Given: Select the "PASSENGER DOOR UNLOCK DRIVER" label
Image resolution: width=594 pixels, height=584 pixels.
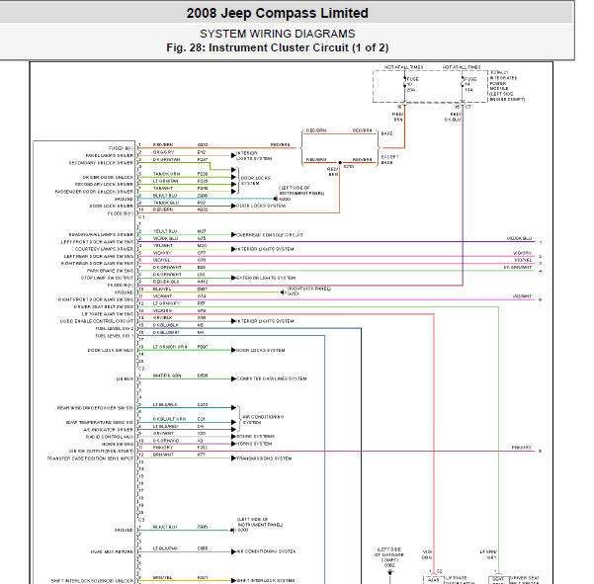Looking at the screenshot, I should (94, 192).
